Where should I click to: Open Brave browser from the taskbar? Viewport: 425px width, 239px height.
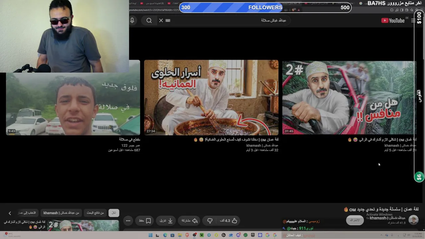187,235
